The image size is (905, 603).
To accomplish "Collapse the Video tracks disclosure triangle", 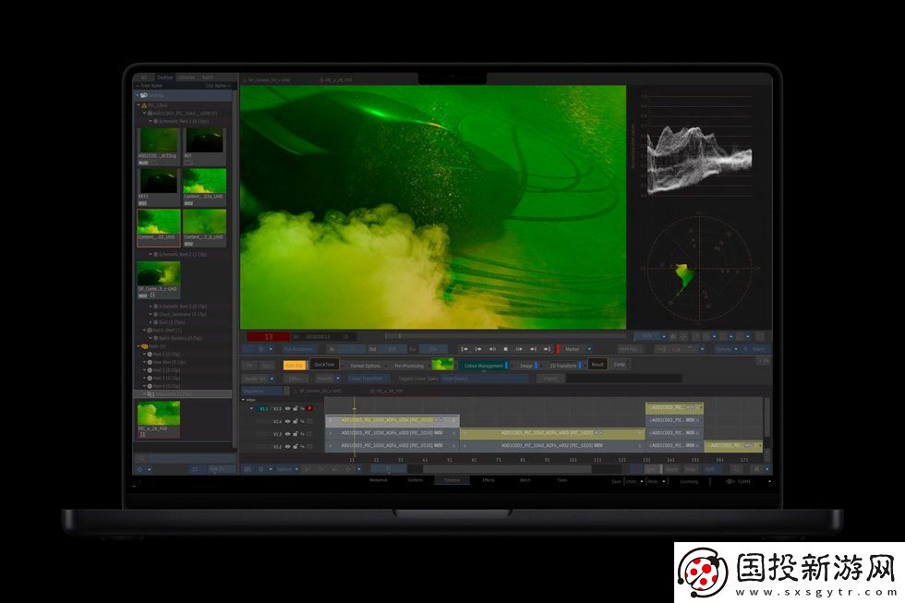I will (243, 400).
